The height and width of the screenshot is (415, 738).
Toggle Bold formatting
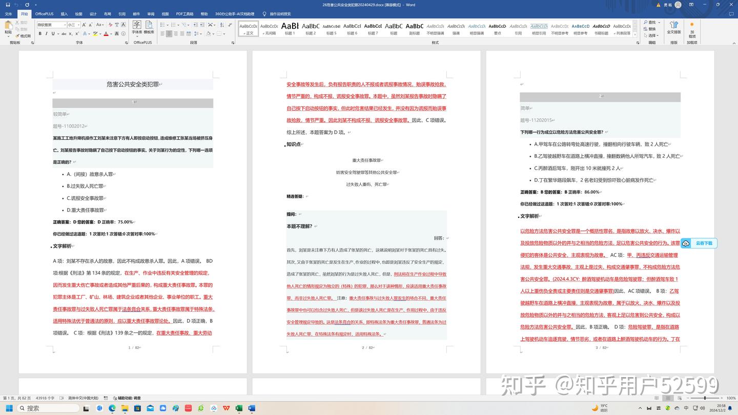coord(40,34)
